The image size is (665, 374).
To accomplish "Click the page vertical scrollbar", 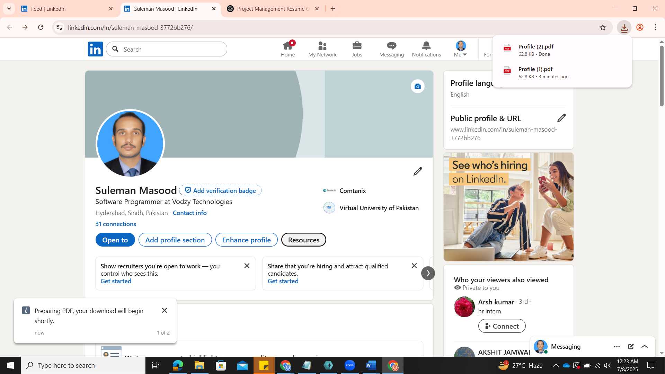I will pyautogui.click(x=662, y=76).
